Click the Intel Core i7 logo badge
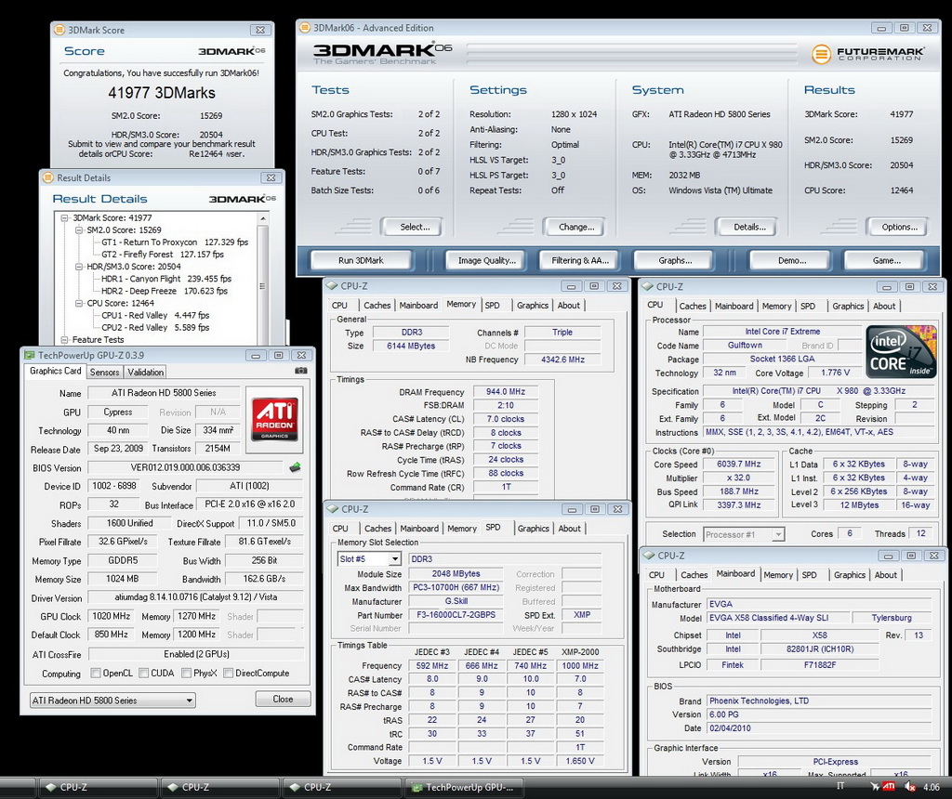 click(x=901, y=352)
